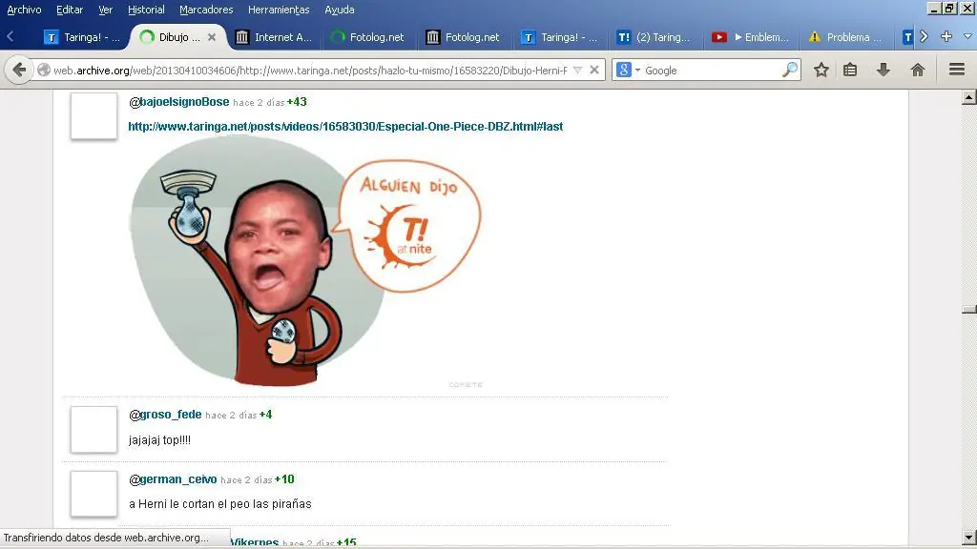The width and height of the screenshot is (977, 549).
Task: Open the downloads arrow icon
Action: [883, 70]
